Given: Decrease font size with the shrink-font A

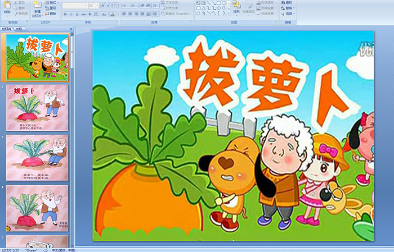Looking at the screenshot, I should [x=109, y=5].
